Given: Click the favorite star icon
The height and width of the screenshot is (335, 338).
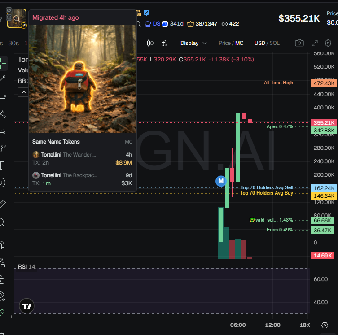Looking at the screenshot, I should click(1, 19).
